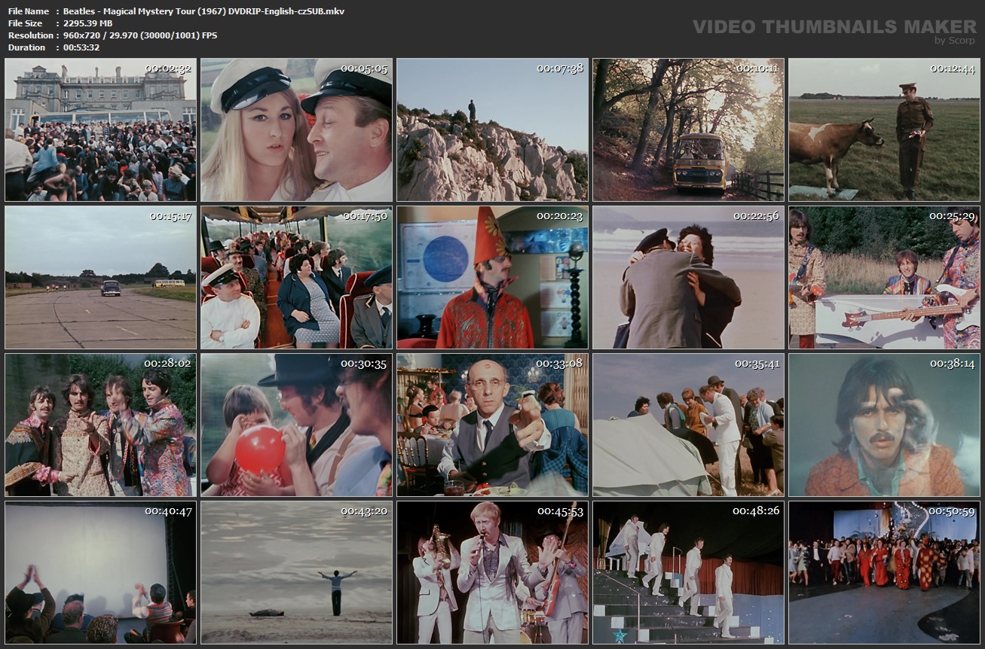Select the four band members thumbnail at 00:28:02
The image size is (985, 649).
pyautogui.click(x=100, y=425)
